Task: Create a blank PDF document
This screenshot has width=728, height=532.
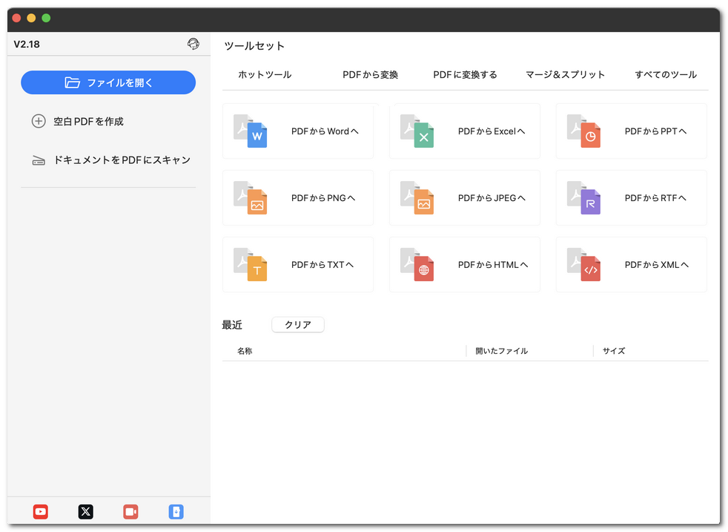Action: coord(107,121)
